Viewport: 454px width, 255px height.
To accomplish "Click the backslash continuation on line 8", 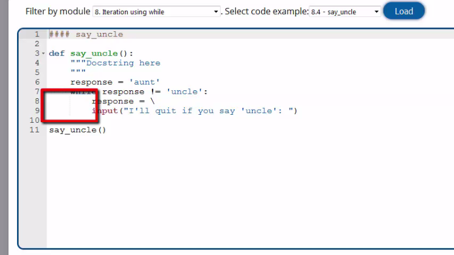I will (x=152, y=101).
